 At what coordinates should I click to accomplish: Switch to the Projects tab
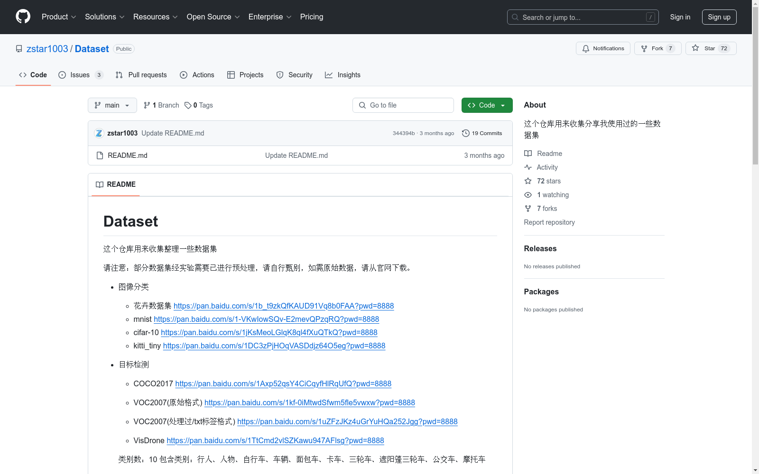point(245,75)
